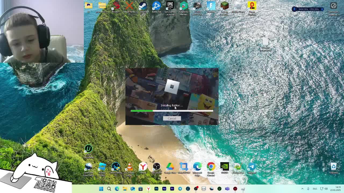Viewport: 344px width, 193px height.
Task: Open Premiere Pro from the taskbar
Action: click(172, 189)
